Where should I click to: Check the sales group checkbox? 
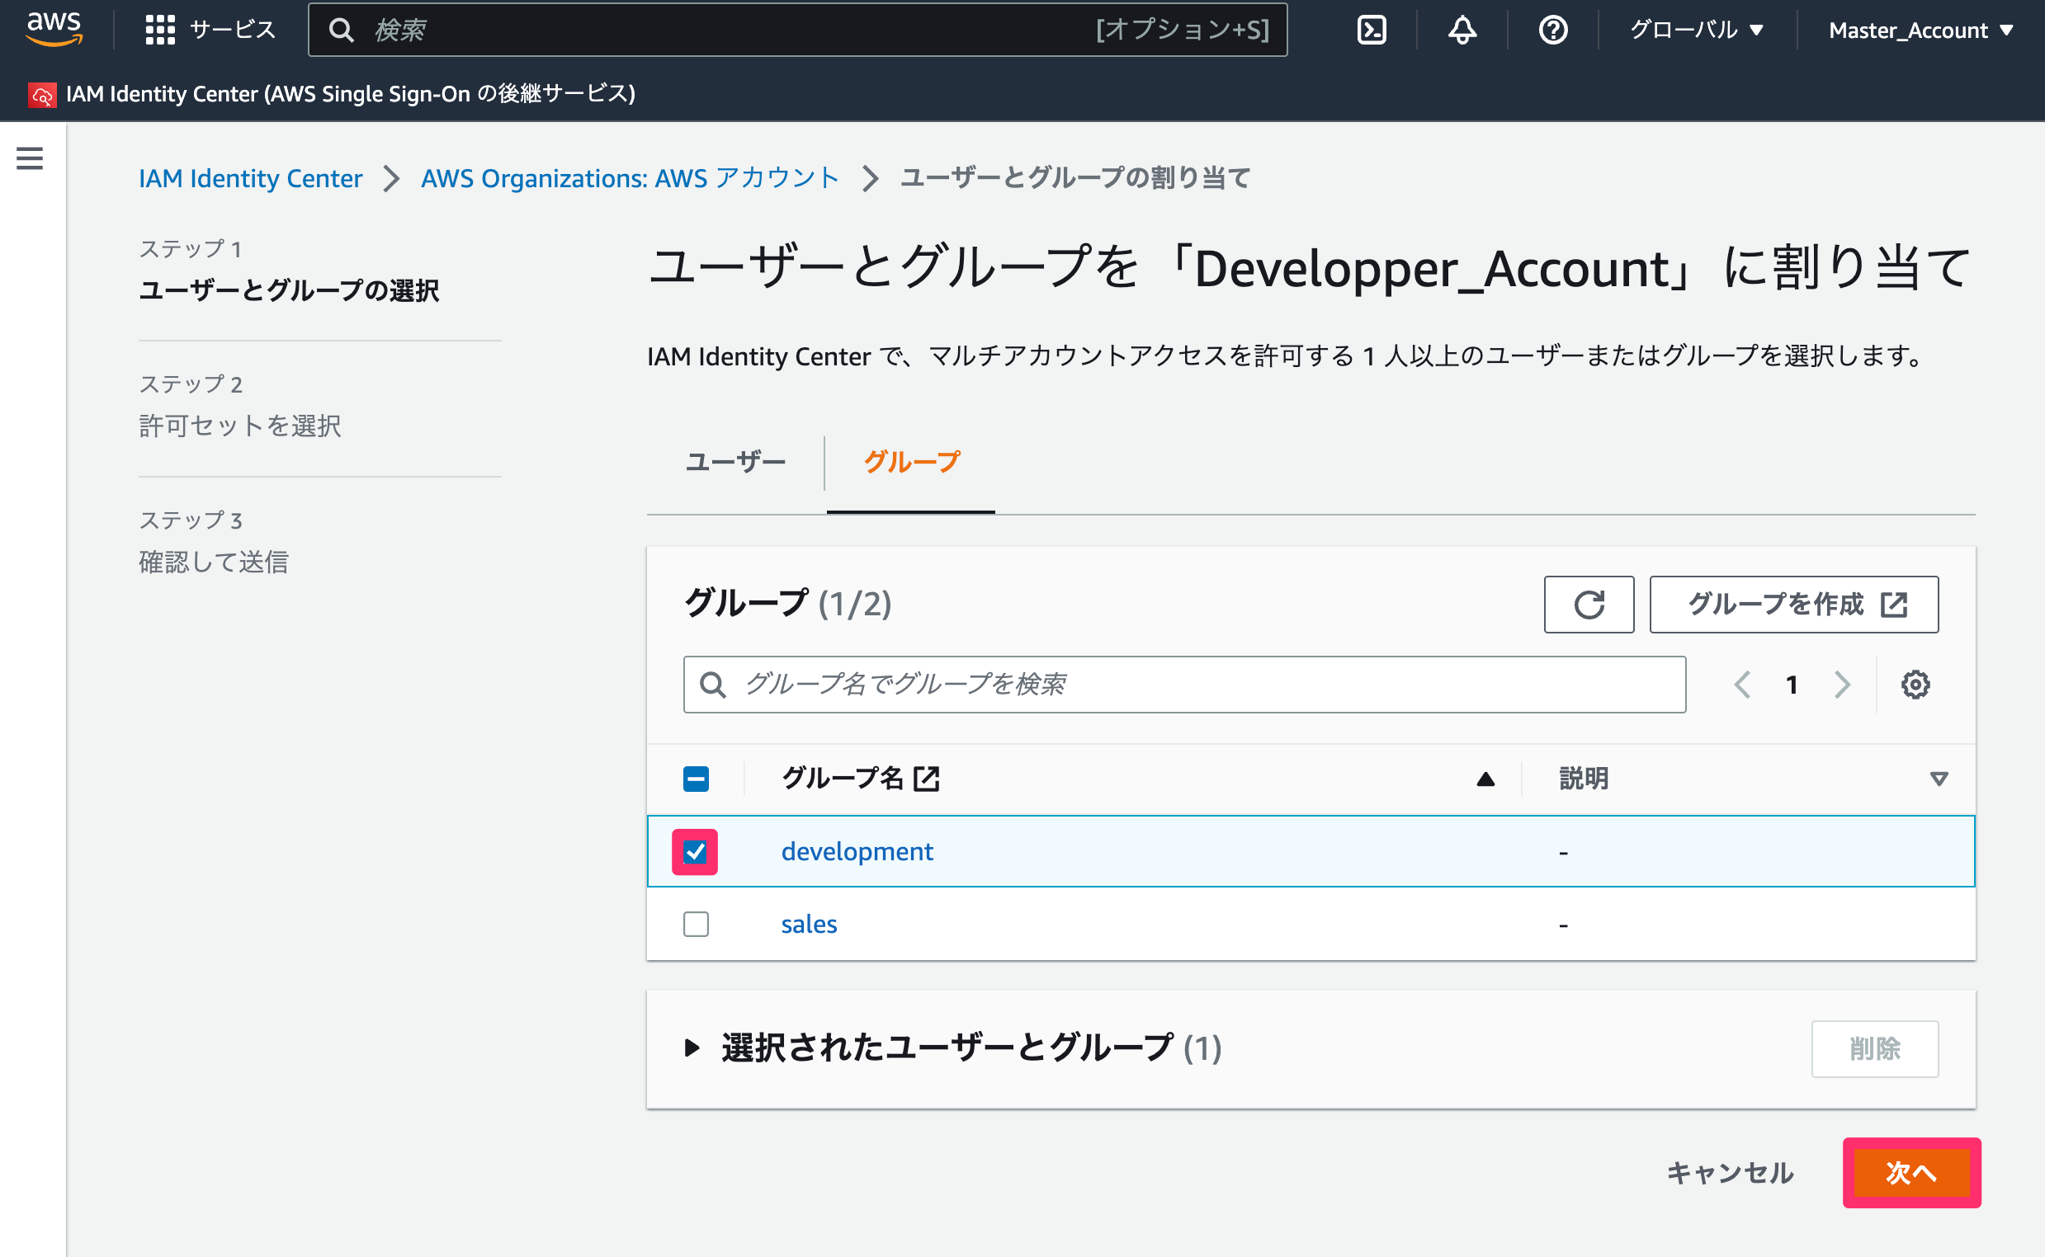coord(696,925)
